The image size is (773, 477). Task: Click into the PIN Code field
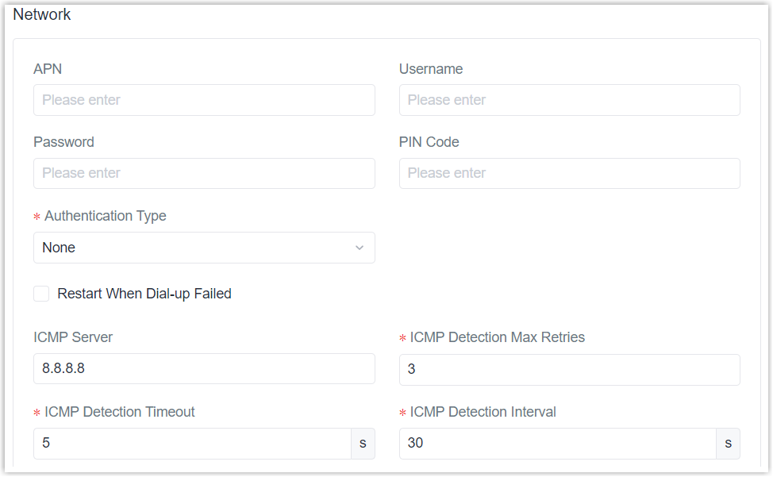point(569,173)
